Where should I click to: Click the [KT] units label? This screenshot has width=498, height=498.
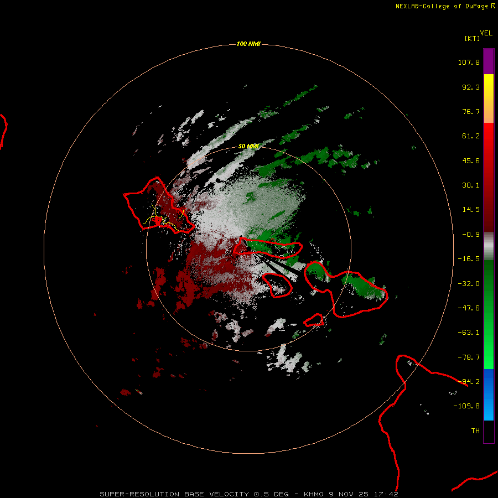472,38
